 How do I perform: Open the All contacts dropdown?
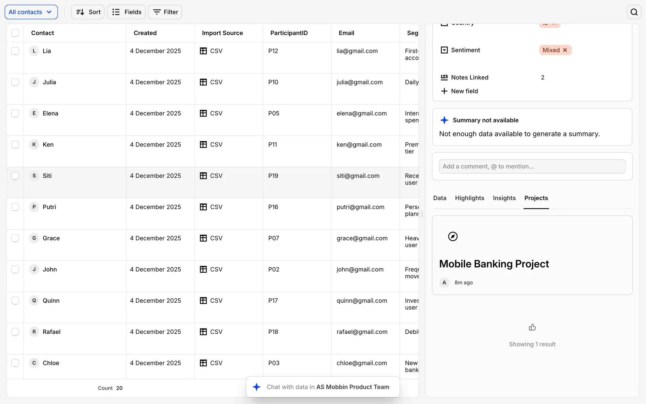tap(31, 12)
